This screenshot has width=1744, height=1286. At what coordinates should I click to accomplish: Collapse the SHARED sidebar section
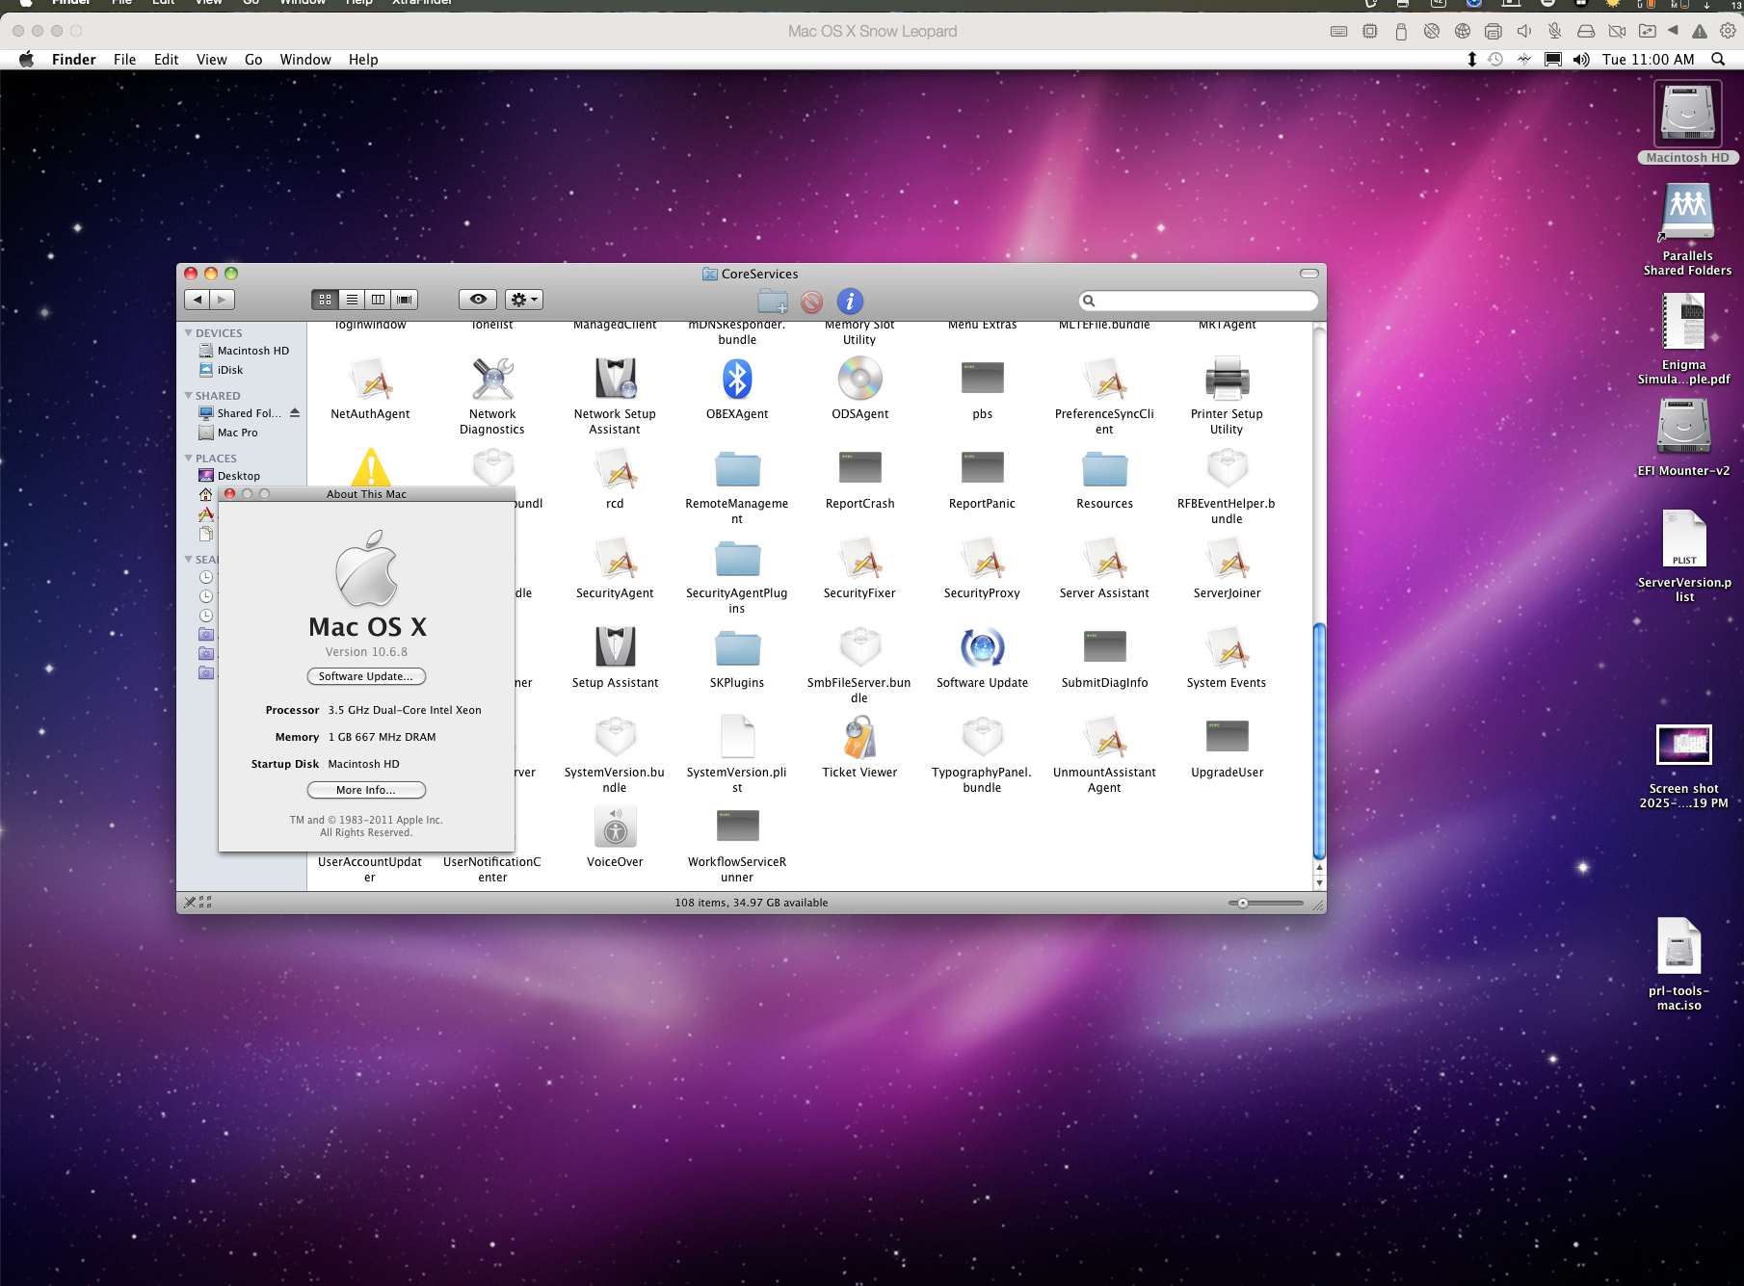click(189, 396)
